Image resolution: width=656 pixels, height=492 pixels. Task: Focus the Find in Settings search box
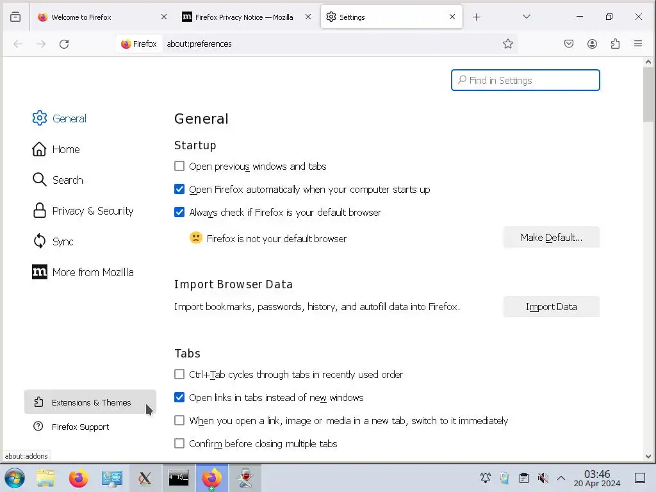[525, 80]
